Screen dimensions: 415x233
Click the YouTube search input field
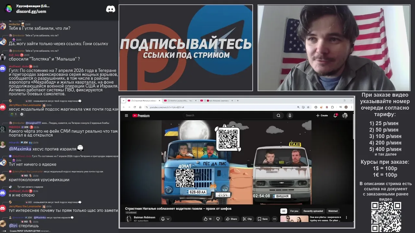point(229,116)
